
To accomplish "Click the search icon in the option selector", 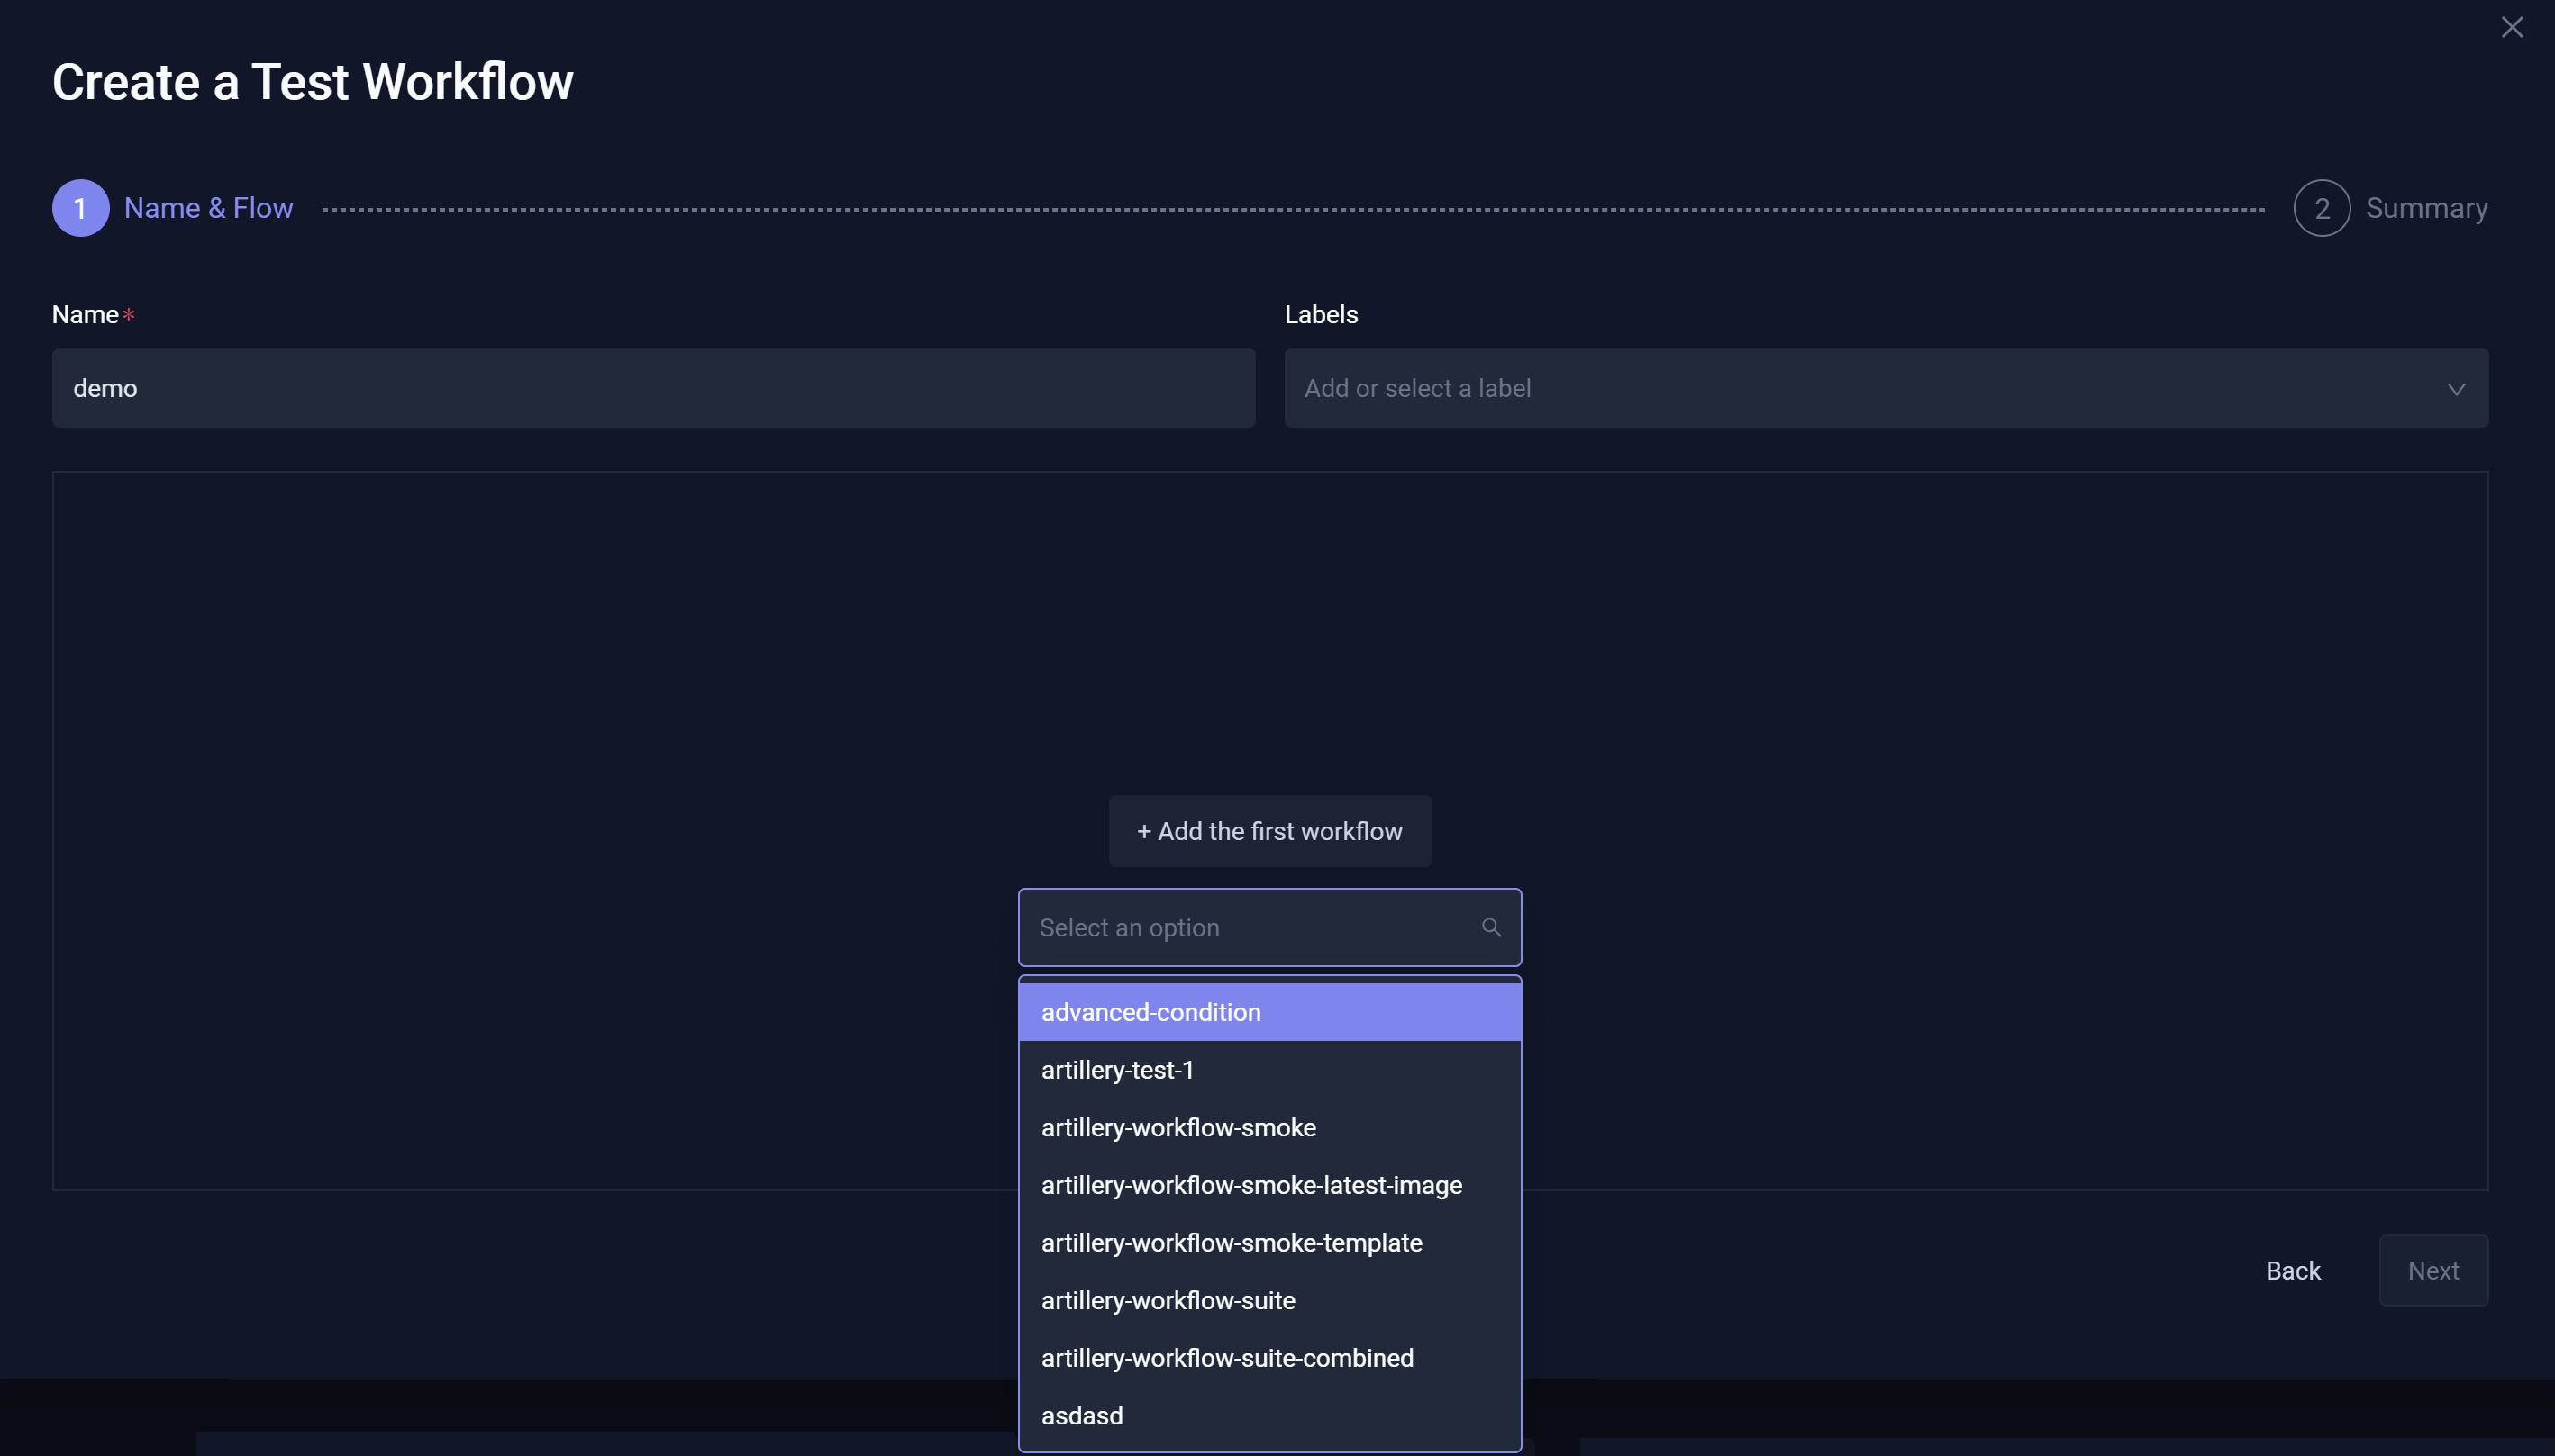I will tap(1491, 927).
